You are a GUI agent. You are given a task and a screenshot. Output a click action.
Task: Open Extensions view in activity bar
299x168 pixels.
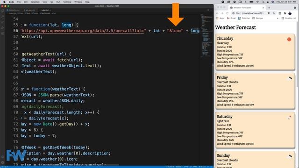pyautogui.click(x=2, y=33)
